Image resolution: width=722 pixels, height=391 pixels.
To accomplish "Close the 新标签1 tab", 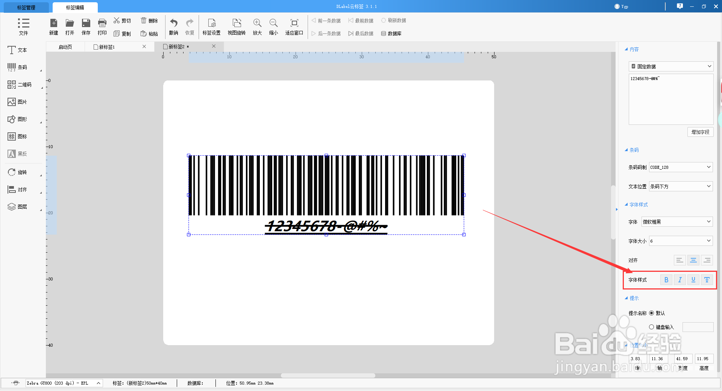I will pyautogui.click(x=144, y=47).
